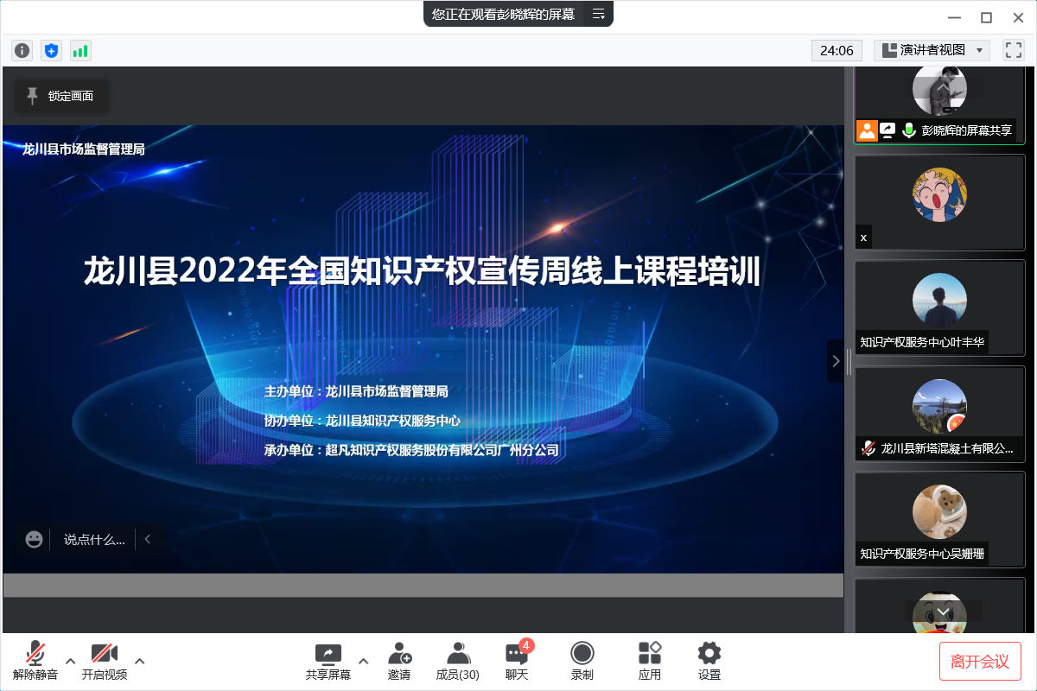Open the 应用 apps menu
1037x691 pixels.
tap(650, 661)
